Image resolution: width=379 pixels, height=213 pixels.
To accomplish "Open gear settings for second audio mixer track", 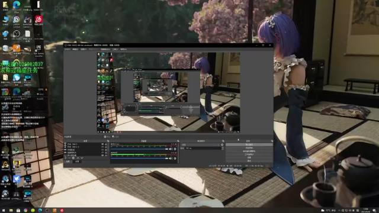I will 175,159.
